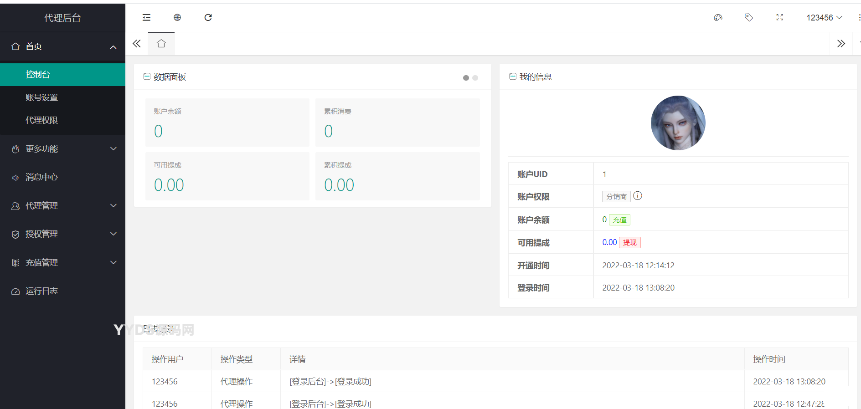Click the profile avatar image
This screenshot has width=861, height=409.
point(678,123)
